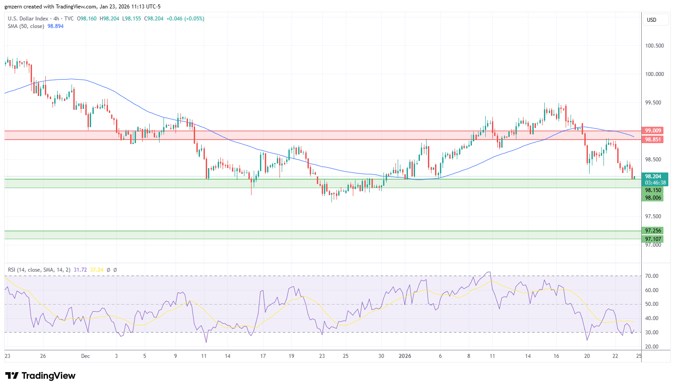Click the 97.107 green price label
The image size is (675, 389).
[653, 239]
